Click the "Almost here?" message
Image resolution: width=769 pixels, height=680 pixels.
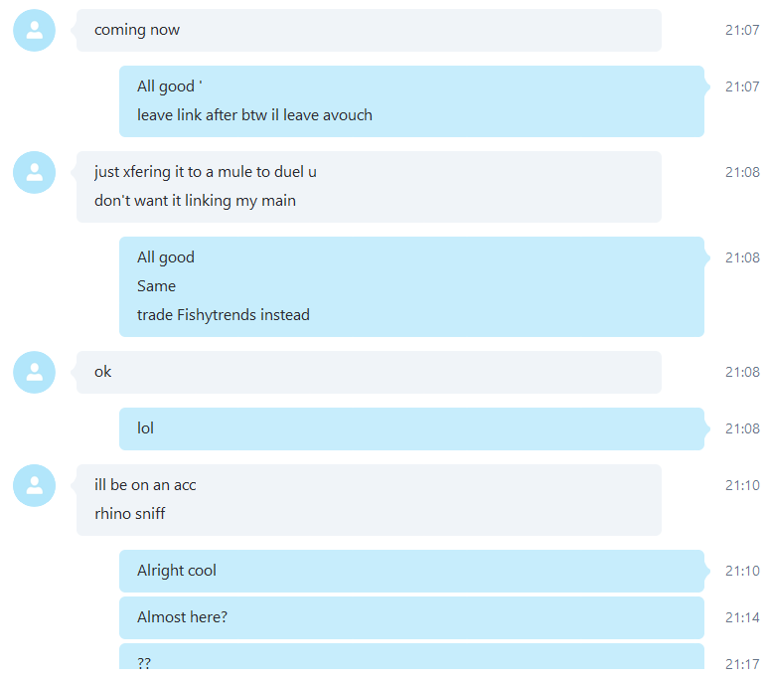coord(411,617)
